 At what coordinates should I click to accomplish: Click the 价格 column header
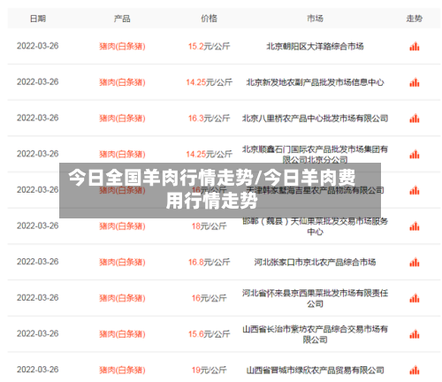coord(209,19)
